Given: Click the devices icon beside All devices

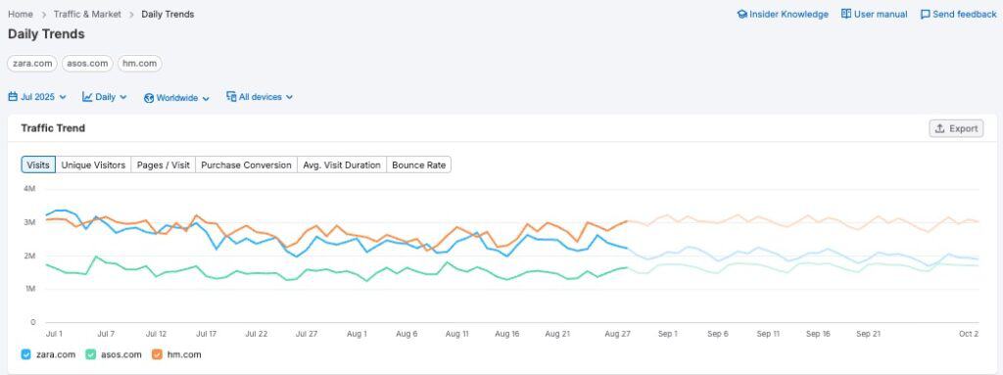Looking at the screenshot, I should pos(231,97).
